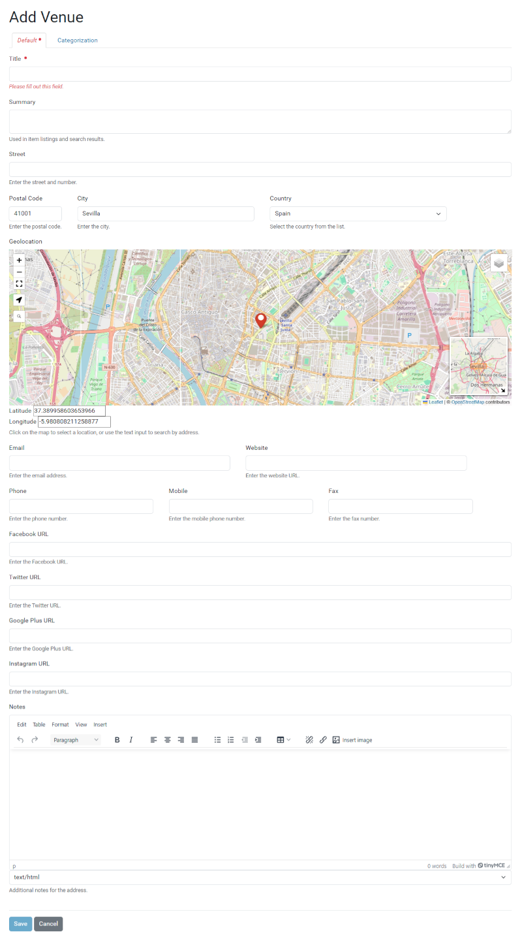
Task: Open the Insert menu in editor
Action: 100,724
